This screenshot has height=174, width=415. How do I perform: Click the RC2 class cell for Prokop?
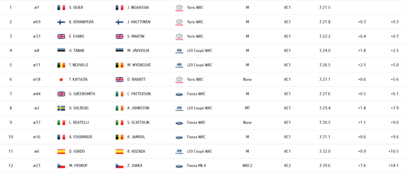click(287, 166)
